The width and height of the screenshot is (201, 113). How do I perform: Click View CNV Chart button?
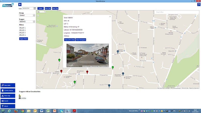pos(70,40)
